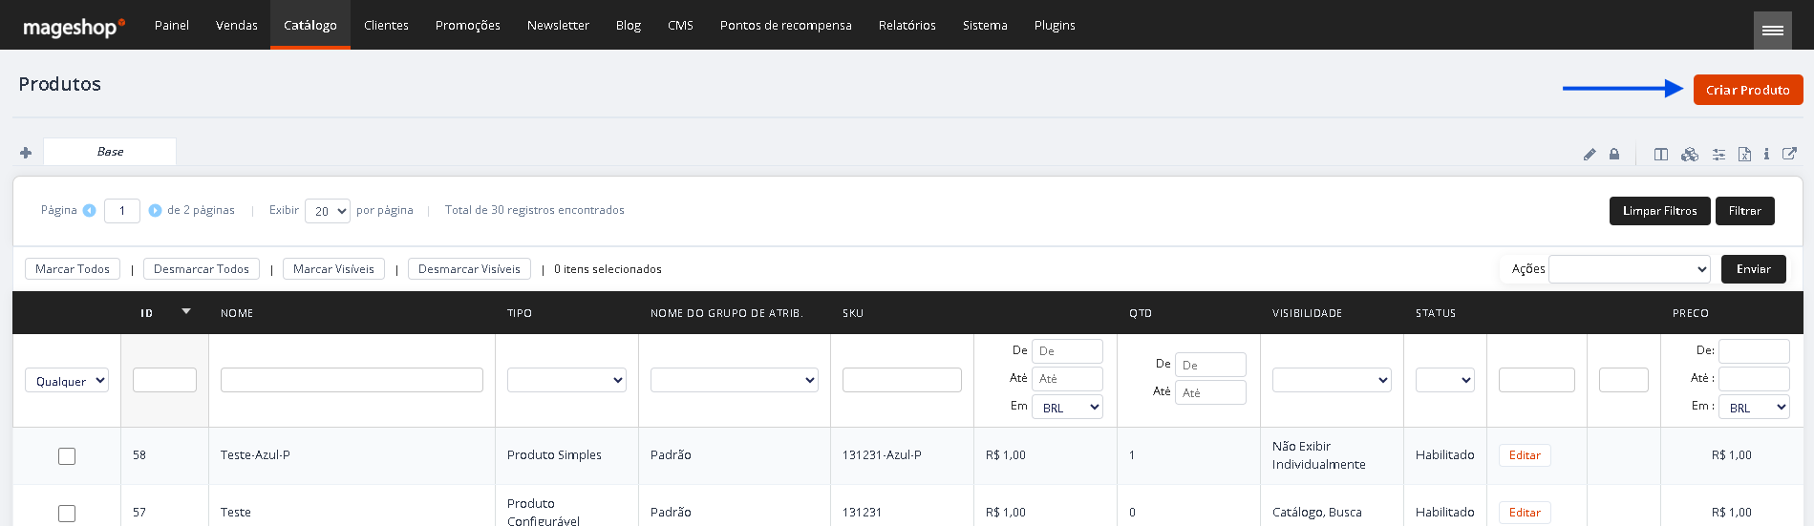Open the columns layout icon

1661,154
